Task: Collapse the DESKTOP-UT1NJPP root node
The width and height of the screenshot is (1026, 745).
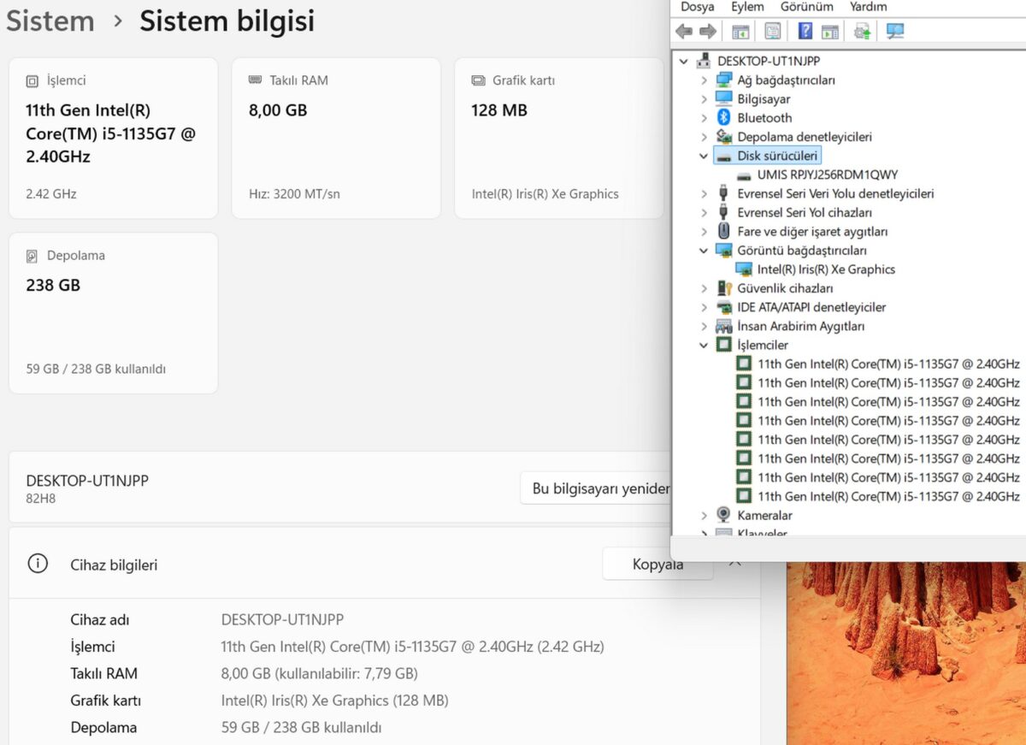Action: point(684,61)
